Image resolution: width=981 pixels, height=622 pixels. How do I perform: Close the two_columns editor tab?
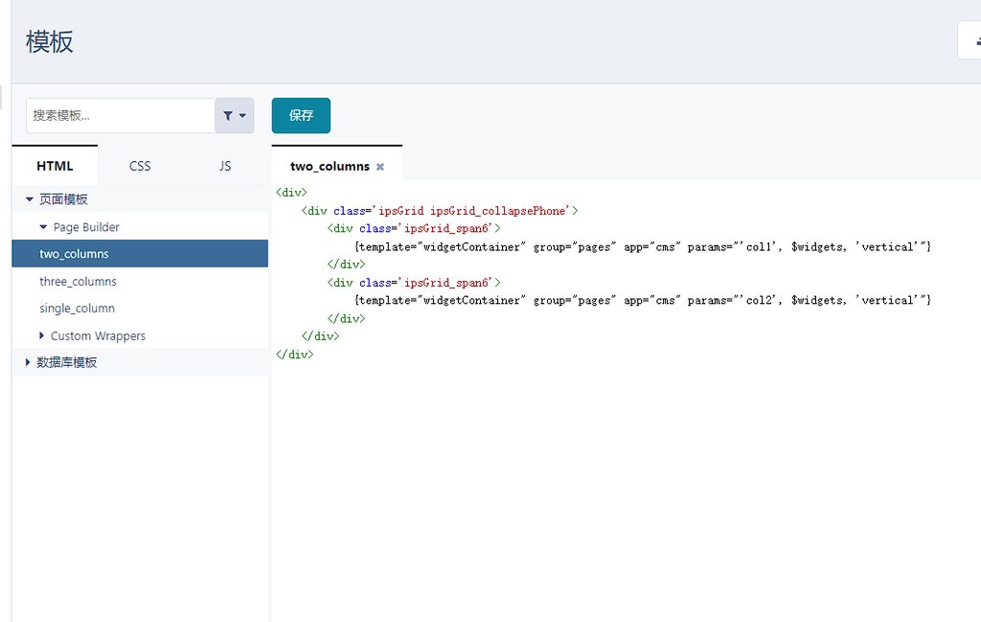379,167
